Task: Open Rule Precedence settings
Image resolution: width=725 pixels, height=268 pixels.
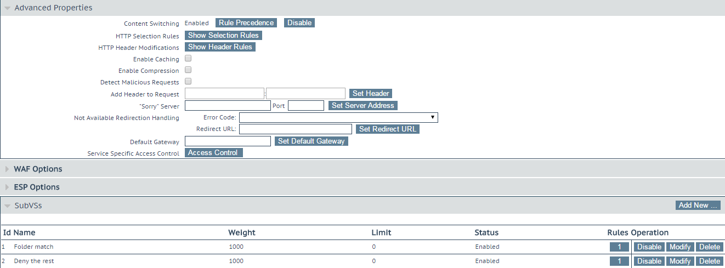Action: coord(246,22)
